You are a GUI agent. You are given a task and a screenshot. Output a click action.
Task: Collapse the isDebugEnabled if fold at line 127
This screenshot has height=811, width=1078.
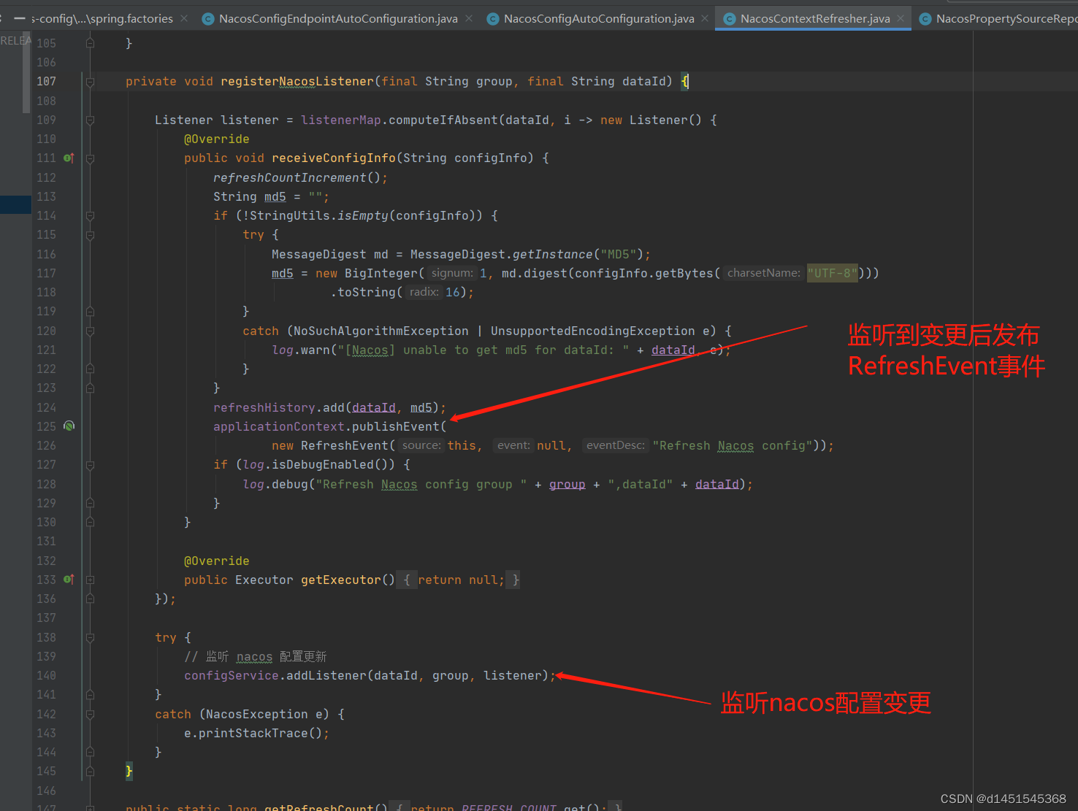[x=90, y=465]
